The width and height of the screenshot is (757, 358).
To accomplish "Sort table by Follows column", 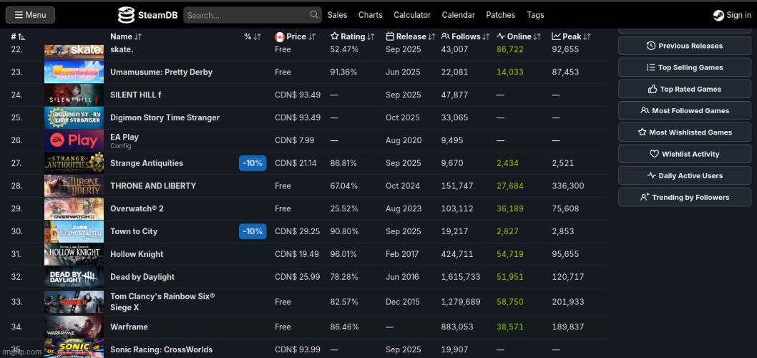I will coord(466,37).
